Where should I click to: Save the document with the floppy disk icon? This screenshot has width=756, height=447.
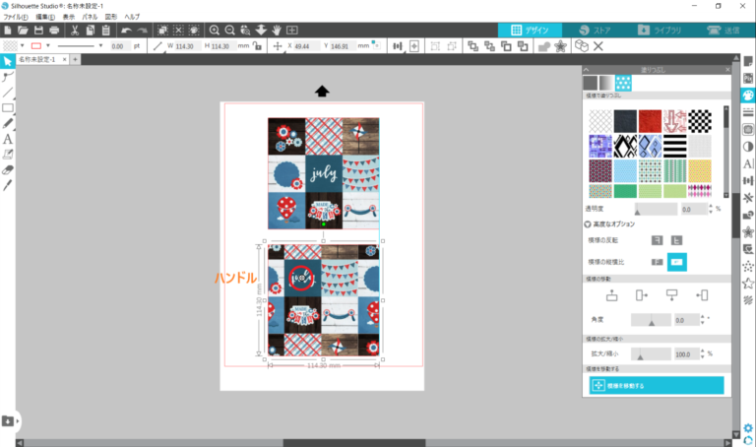point(38,30)
